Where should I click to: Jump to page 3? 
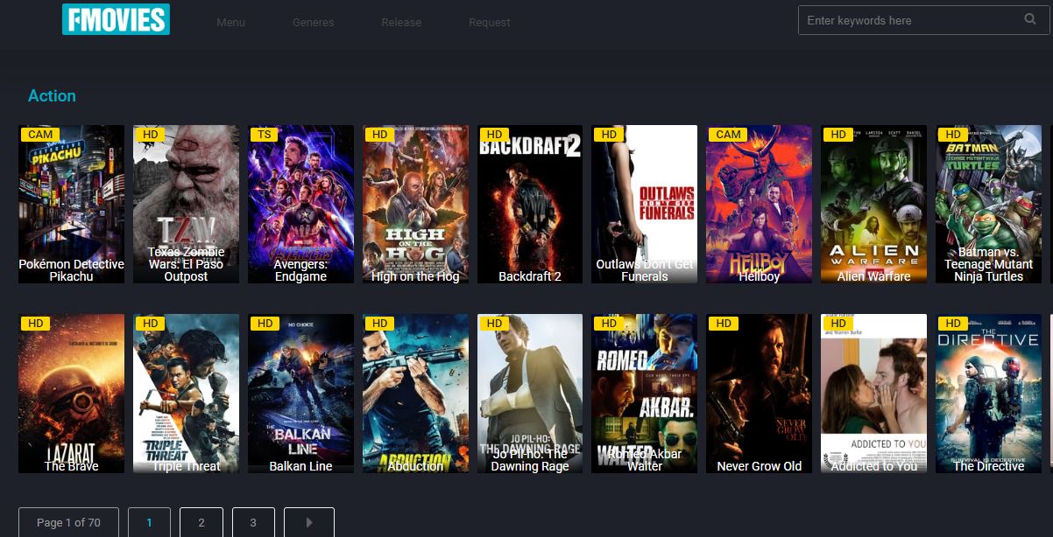point(253,522)
